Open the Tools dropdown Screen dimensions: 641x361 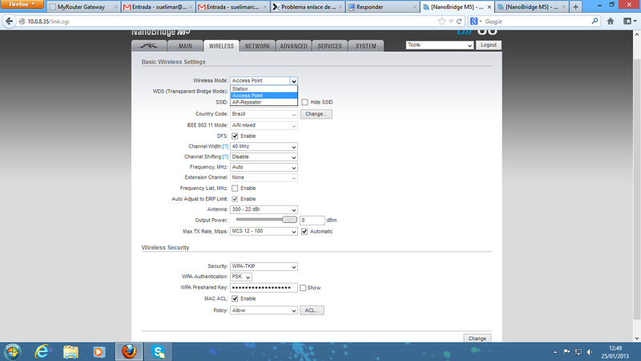tap(439, 45)
